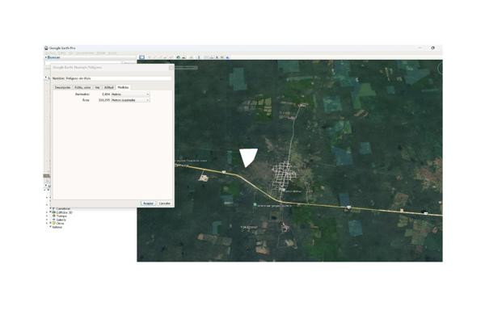Toggle the Carreteras layer checkbox
The width and height of the screenshot is (485, 323).
pos(50,209)
